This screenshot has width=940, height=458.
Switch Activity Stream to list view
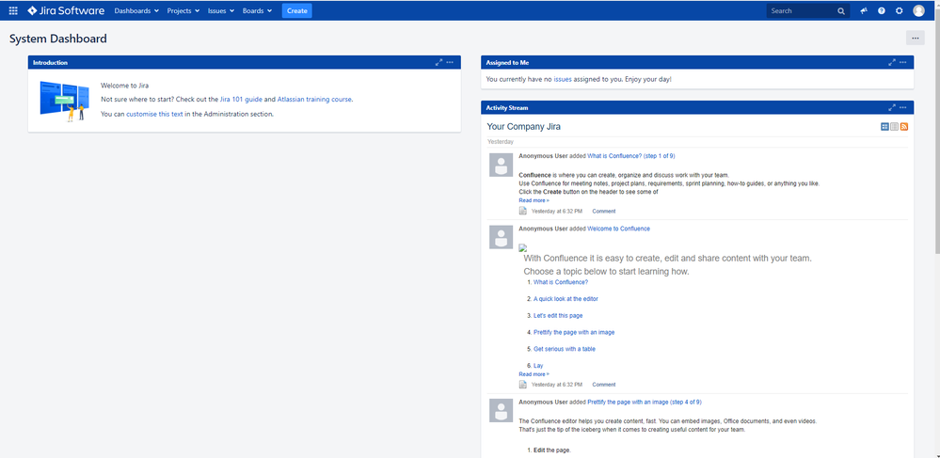tap(895, 126)
